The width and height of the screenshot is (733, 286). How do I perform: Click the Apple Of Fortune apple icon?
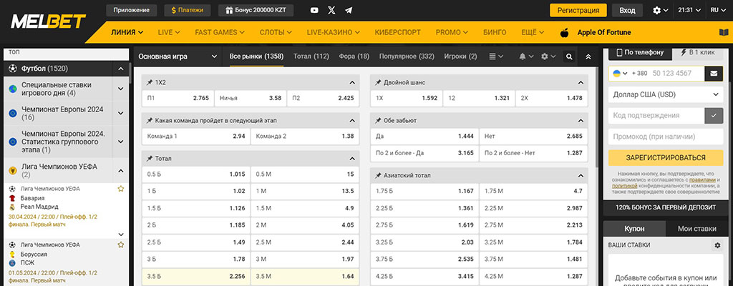point(564,32)
